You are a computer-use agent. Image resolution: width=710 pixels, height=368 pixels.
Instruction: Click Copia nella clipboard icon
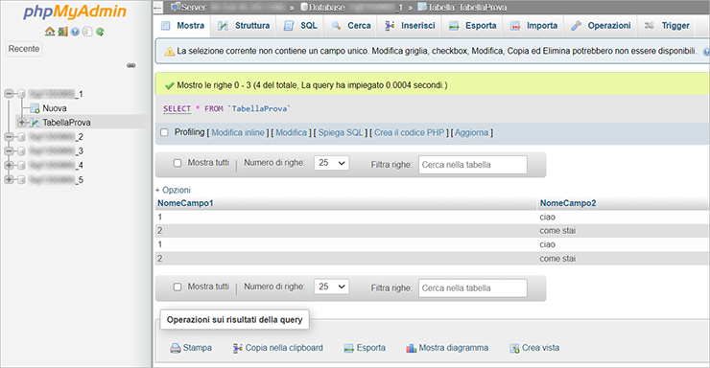point(237,348)
